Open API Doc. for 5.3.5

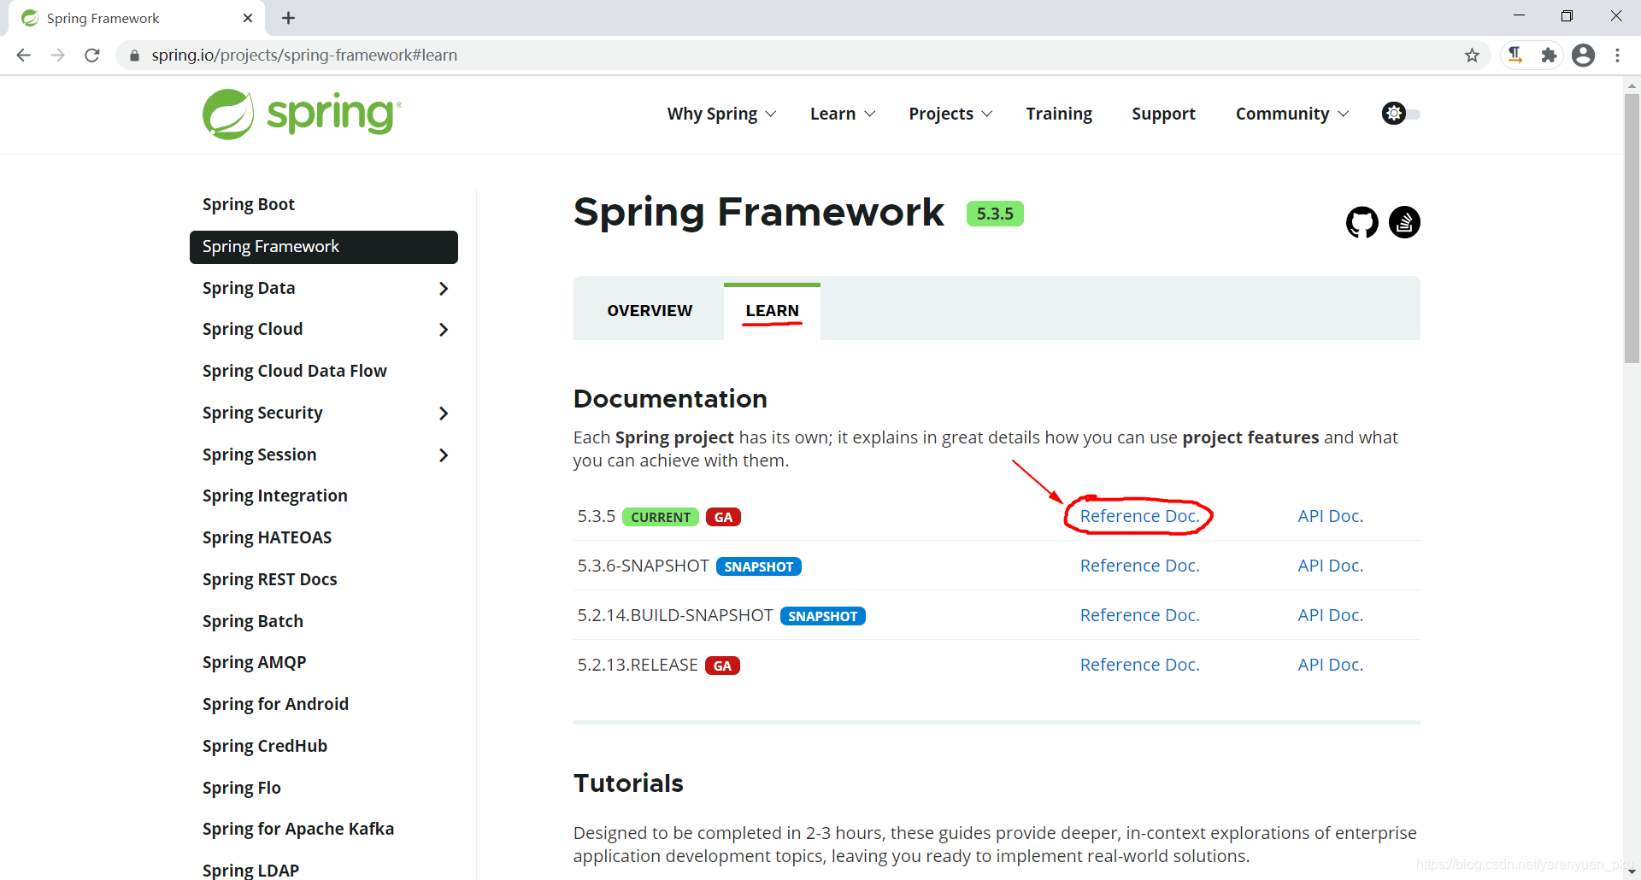(1331, 516)
